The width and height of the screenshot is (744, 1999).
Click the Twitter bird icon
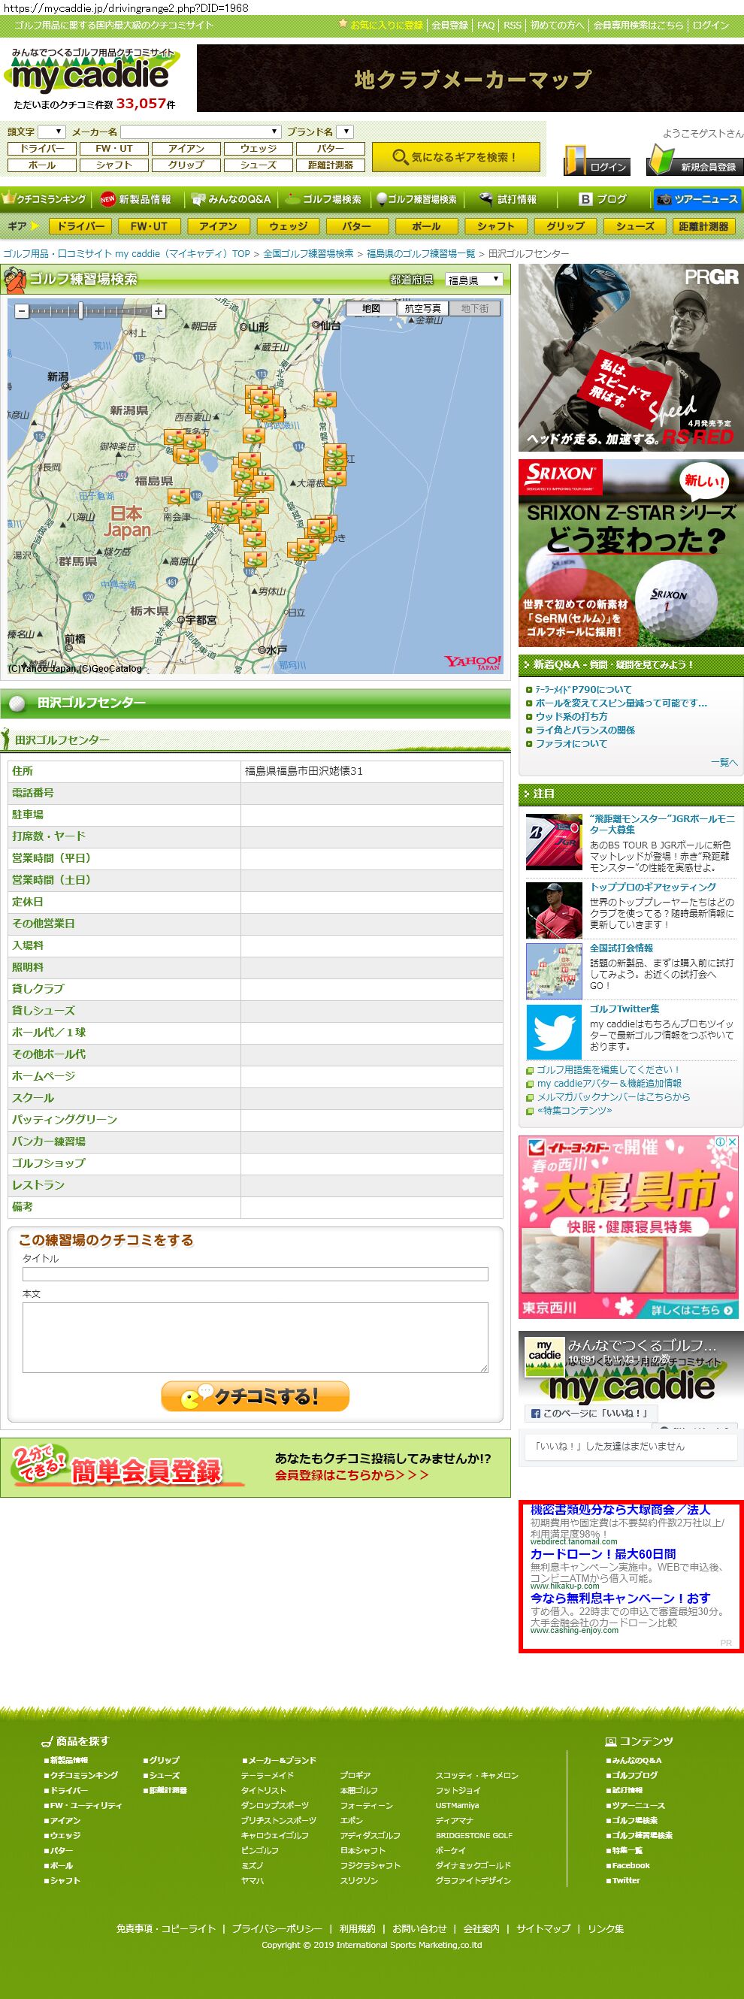tap(554, 1032)
